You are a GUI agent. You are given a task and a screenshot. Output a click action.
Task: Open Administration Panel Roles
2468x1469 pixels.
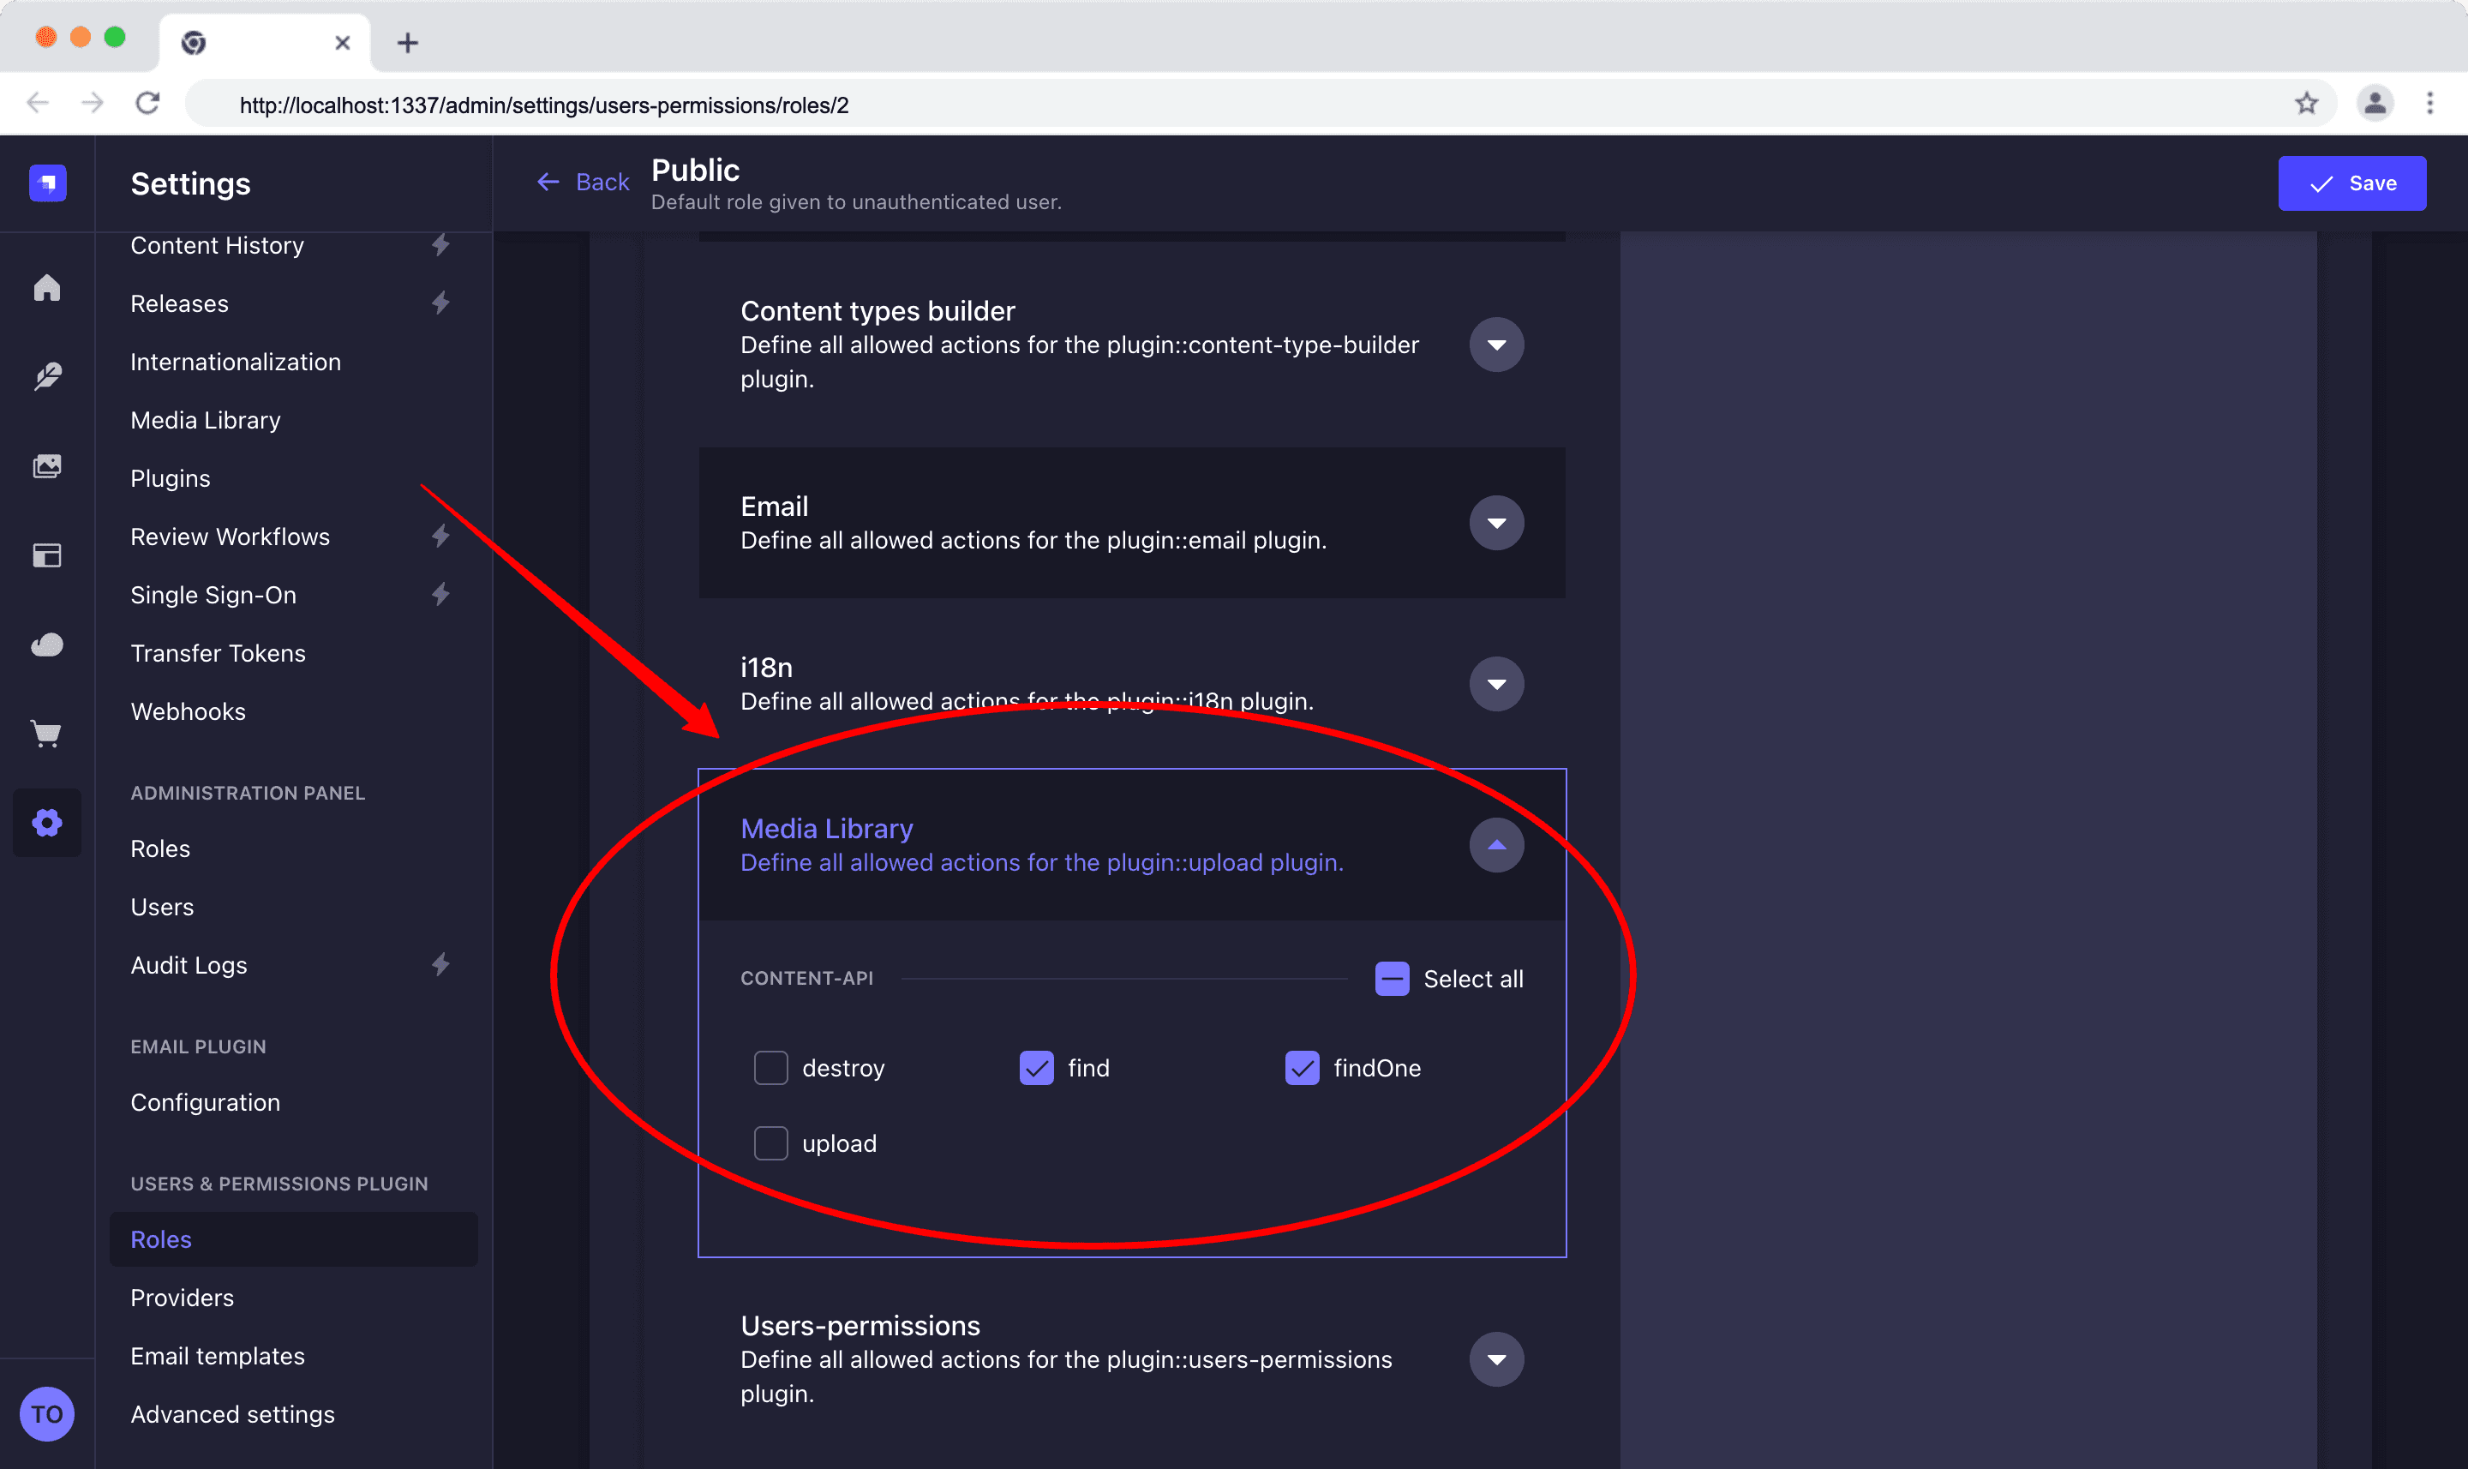coord(160,848)
